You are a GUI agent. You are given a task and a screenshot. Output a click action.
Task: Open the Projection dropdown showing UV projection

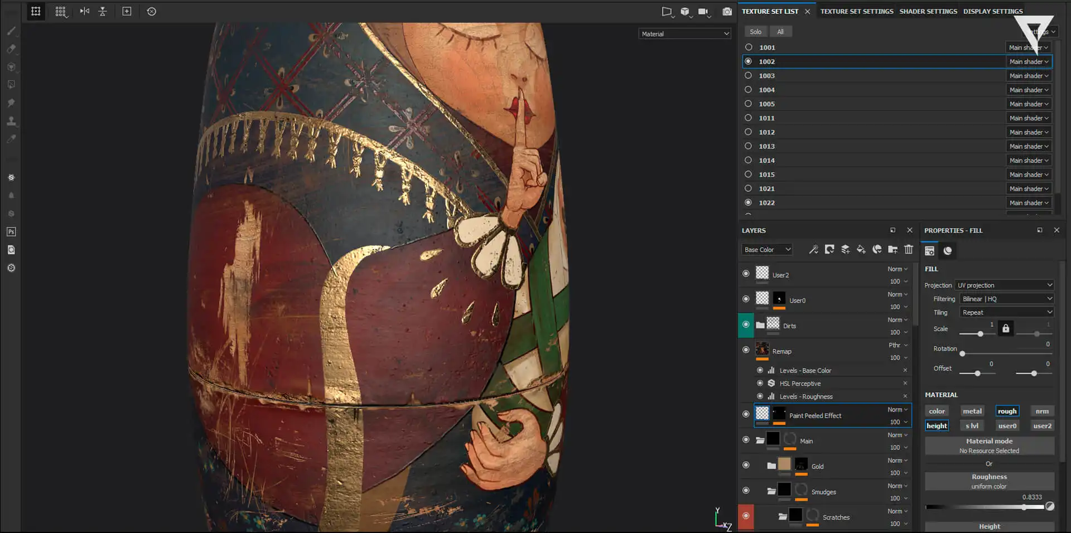1005,285
